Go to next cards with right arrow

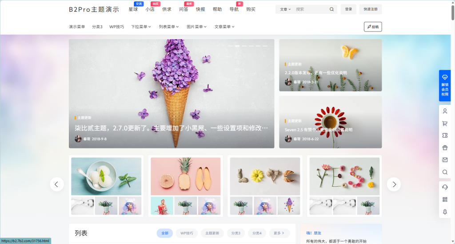[394, 184]
